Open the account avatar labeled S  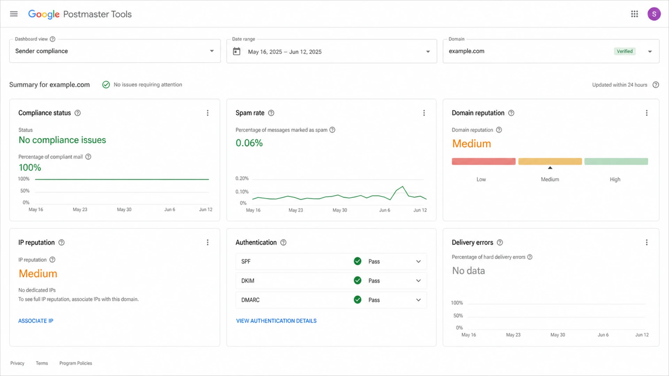(x=654, y=14)
